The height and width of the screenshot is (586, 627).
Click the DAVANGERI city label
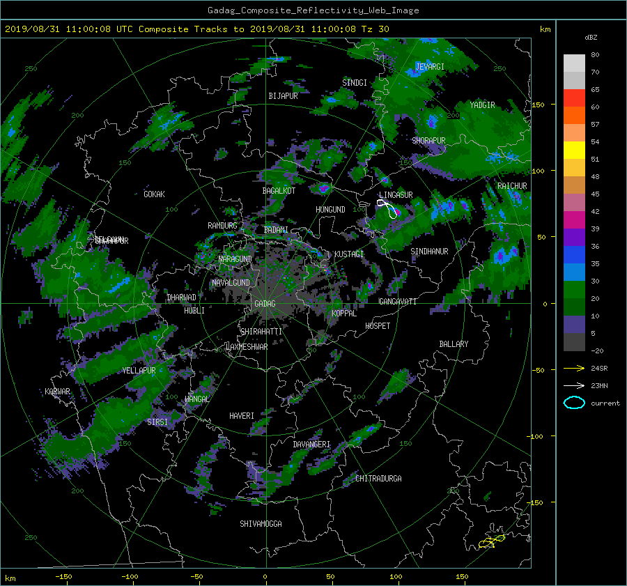coord(311,445)
